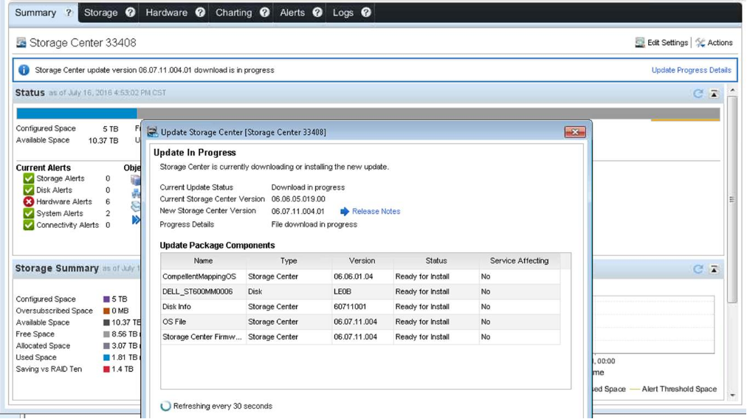Screen dimensions: 747x419
Task: Click the blue used portion of status bar
Action: (77, 114)
